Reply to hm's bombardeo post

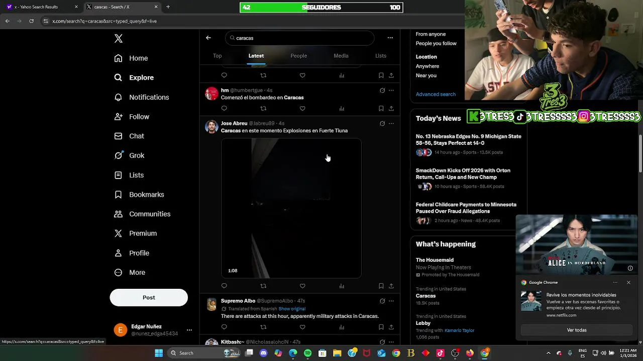coord(224,108)
